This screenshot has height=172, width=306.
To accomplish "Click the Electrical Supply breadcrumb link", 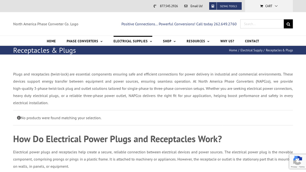I will [x=251, y=50].
